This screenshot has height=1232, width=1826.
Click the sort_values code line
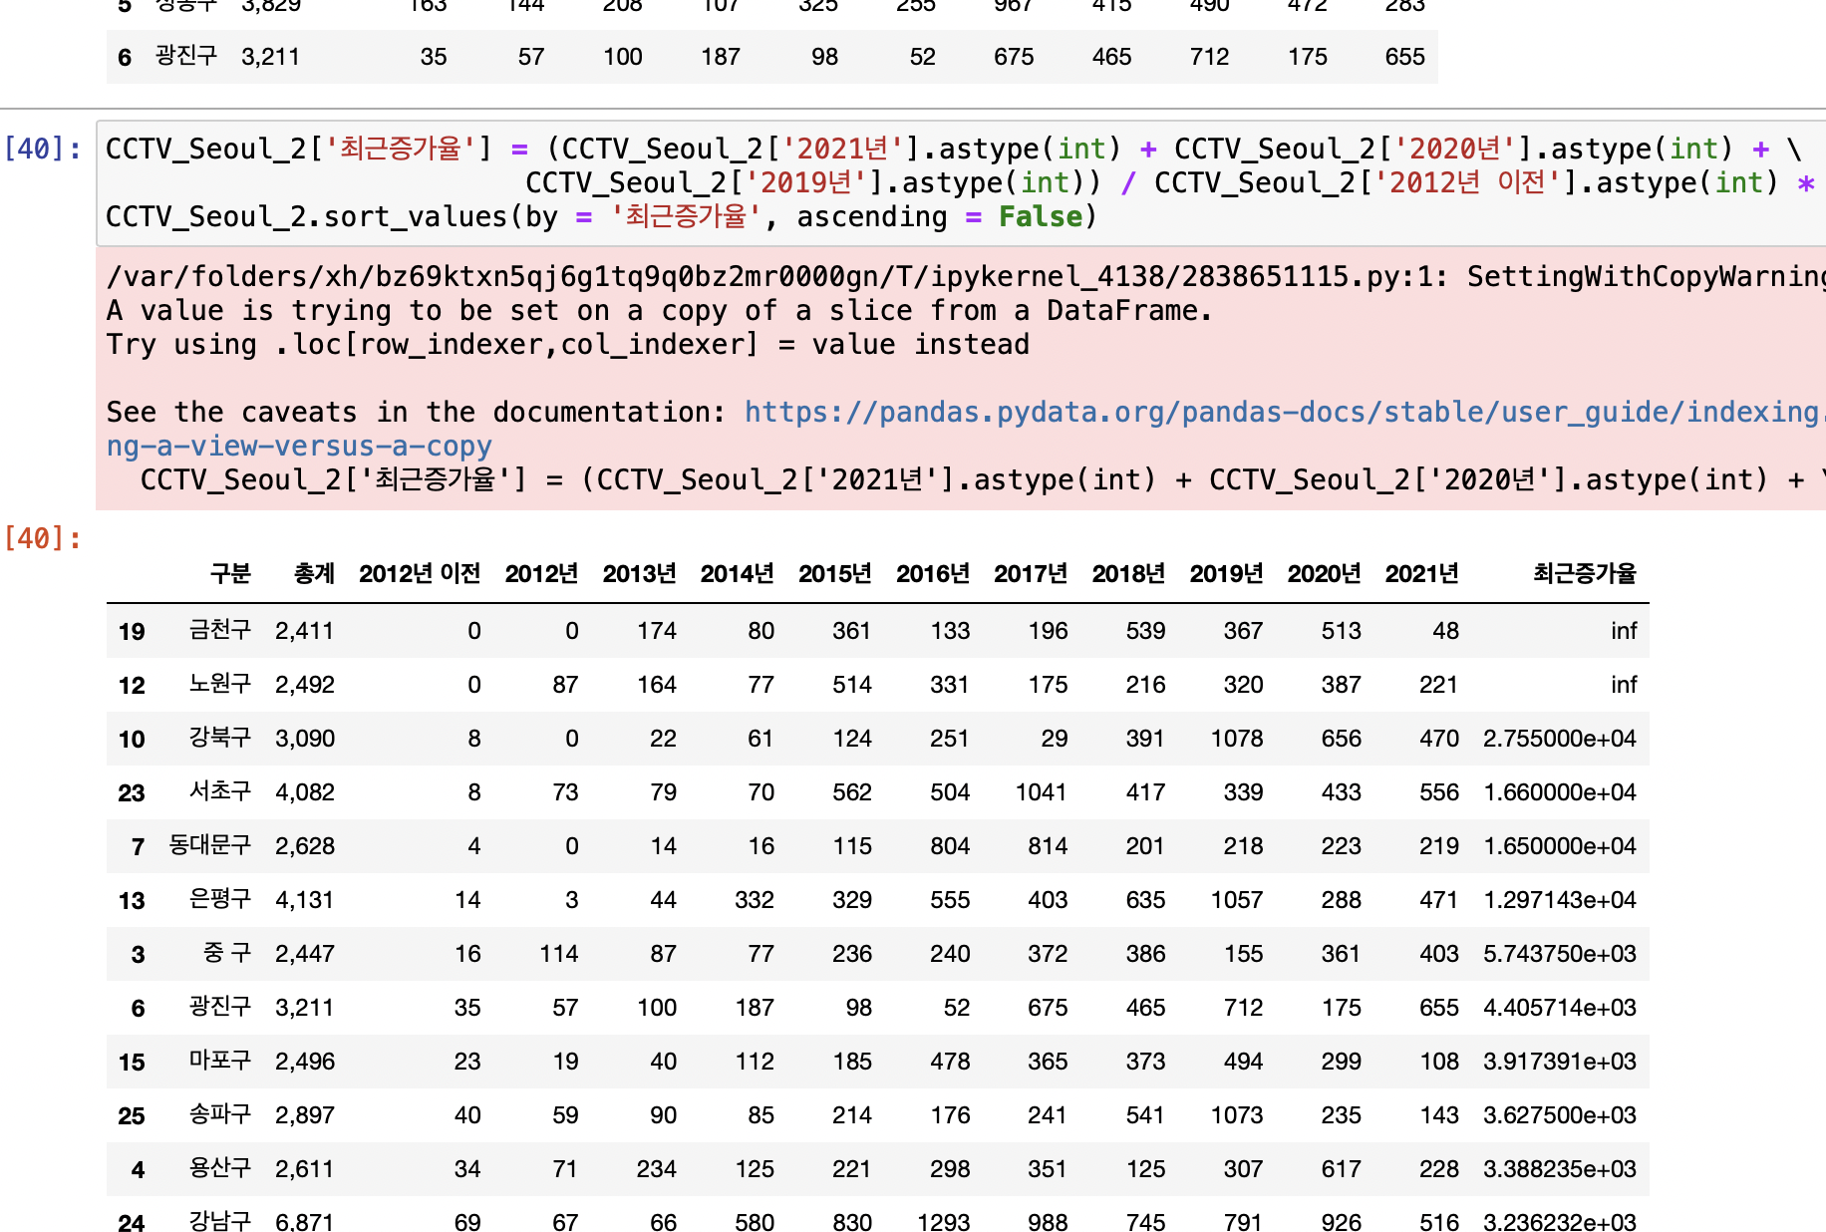pos(601,216)
